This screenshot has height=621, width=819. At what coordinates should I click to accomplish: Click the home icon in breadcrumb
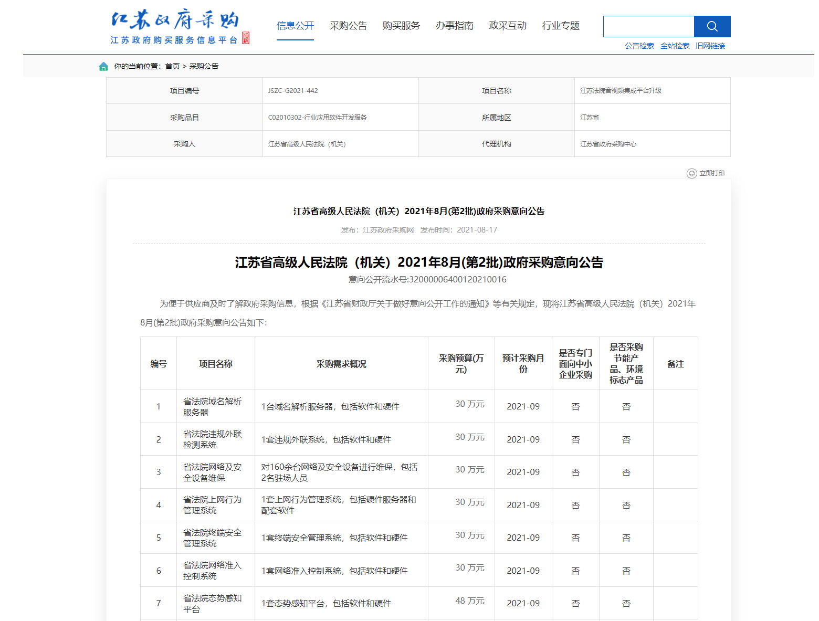pyautogui.click(x=103, y=67)
